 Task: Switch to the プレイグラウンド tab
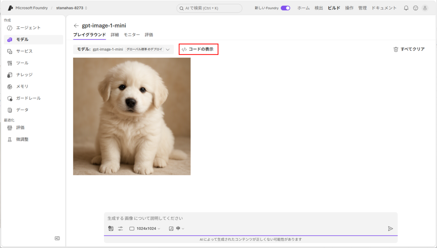point(89,35)
